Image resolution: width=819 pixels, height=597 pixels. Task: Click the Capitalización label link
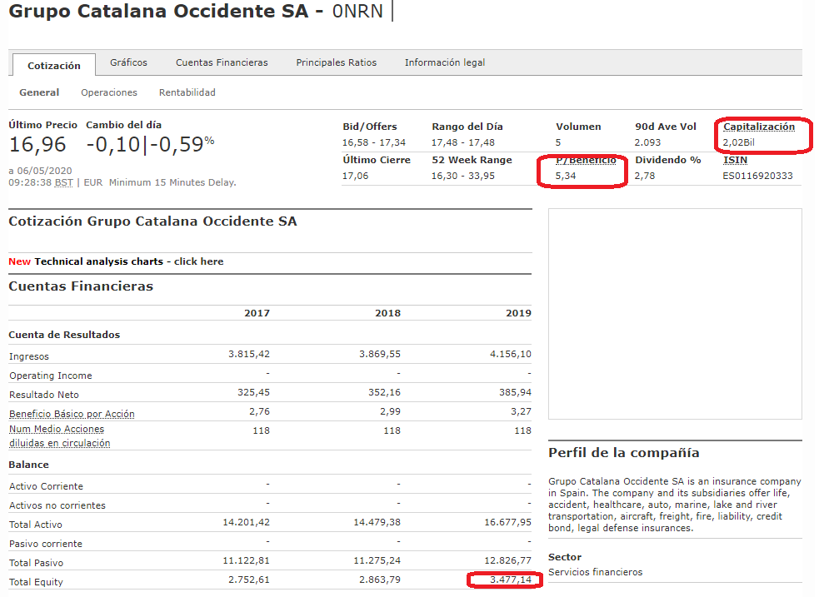tap(758, 127)
